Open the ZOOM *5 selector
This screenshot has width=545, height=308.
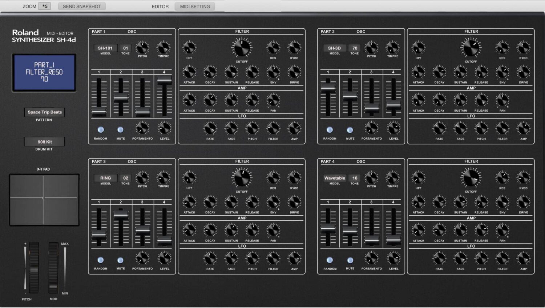45,6
